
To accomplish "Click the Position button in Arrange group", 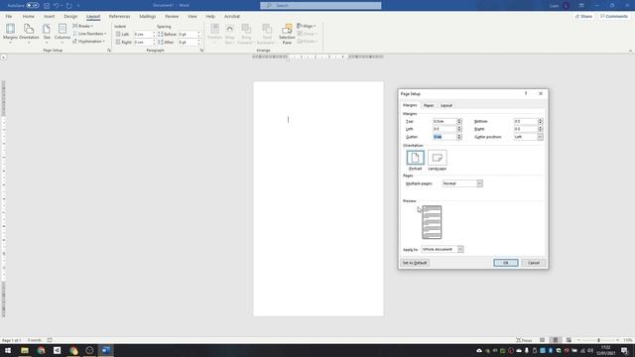I will tap(214, 34).
